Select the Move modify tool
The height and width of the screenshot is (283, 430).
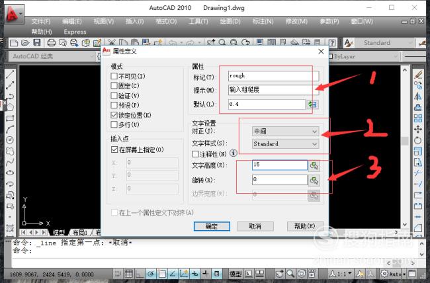pyautogui.click(x=418, y=129)
